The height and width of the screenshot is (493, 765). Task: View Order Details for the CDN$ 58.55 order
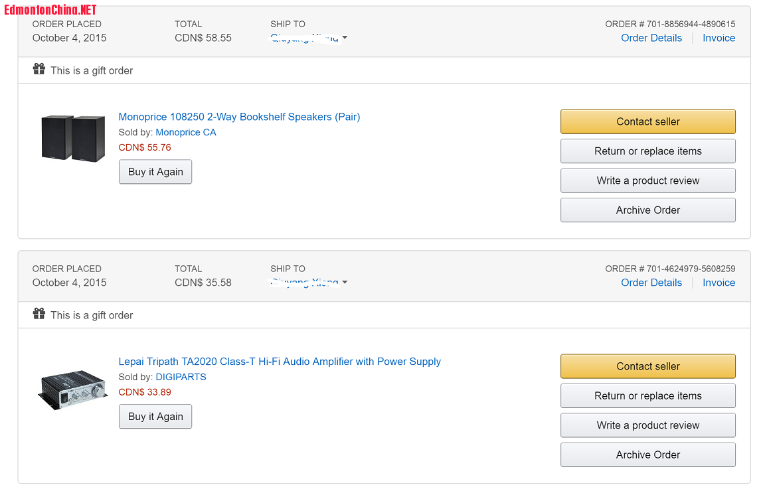[651, 38]
